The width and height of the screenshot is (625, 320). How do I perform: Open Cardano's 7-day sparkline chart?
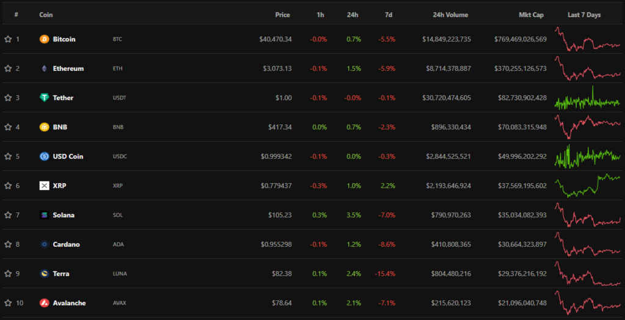pyautogui.click(x=588, y=244)
